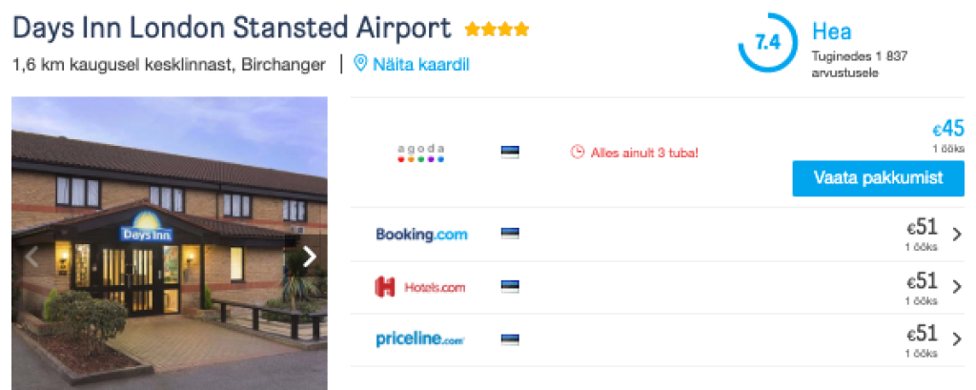
Task: Click the Hotels.com logo
Action: [x=421, y=286]
